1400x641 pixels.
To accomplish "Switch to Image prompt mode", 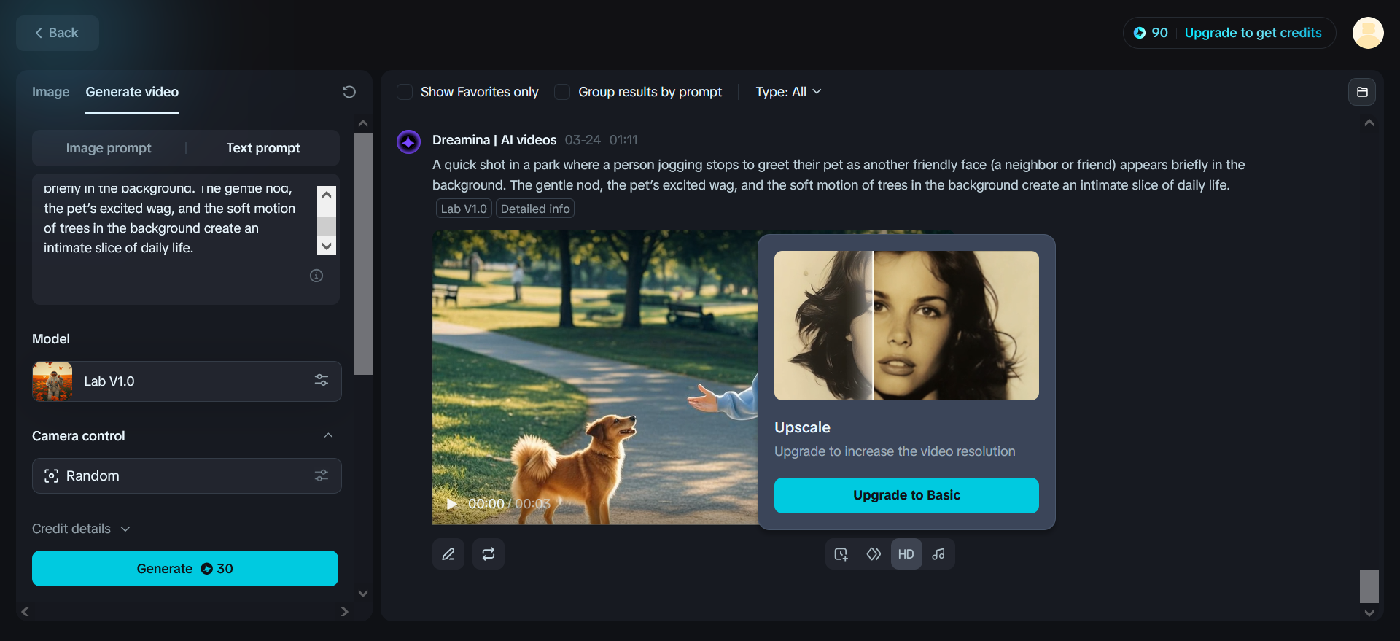I will pyautogui.click(x=109, y=148).
